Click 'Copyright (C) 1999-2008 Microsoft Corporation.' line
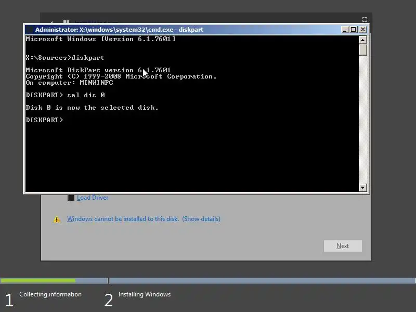Image resolution: width=416 pixels, height=312 pixels. [x=121, y=76]
